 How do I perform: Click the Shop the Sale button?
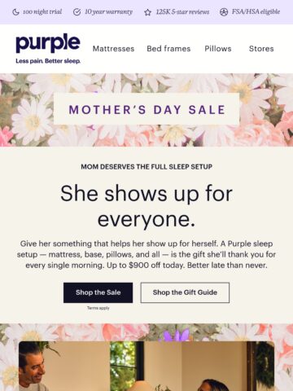tap(98, 292)
